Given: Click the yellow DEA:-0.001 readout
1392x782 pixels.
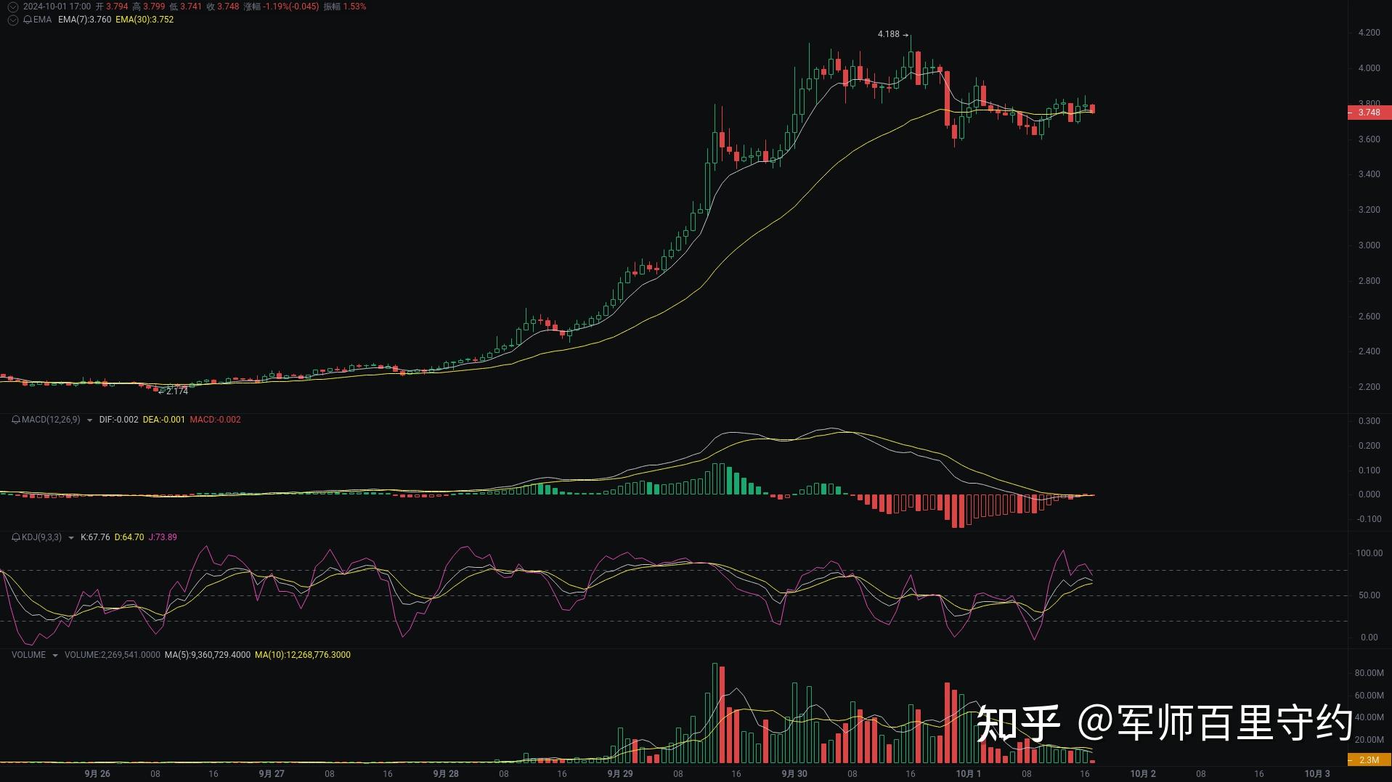Looking at the screenshot, I should 164,420.
